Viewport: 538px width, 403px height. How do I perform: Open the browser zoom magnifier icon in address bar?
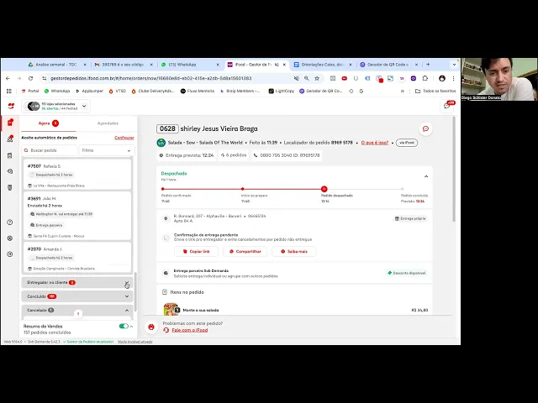(x=306, y=78)
